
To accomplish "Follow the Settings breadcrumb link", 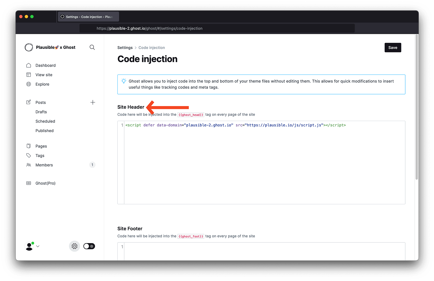I will tap(125, 48).
